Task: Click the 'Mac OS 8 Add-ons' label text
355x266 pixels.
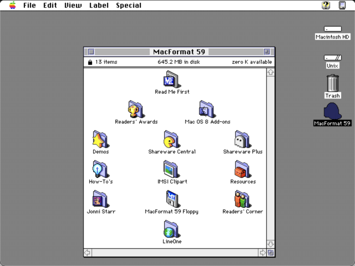Action: click(x=207, y=122)
